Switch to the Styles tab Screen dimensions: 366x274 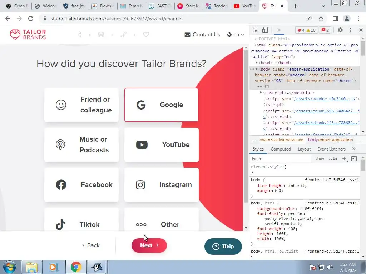tap(258, 149)
